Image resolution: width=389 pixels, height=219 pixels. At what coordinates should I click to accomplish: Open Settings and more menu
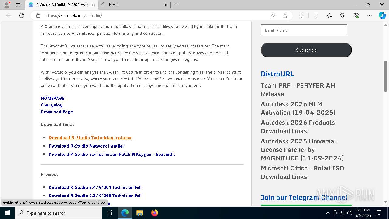(x=370, y=16)
